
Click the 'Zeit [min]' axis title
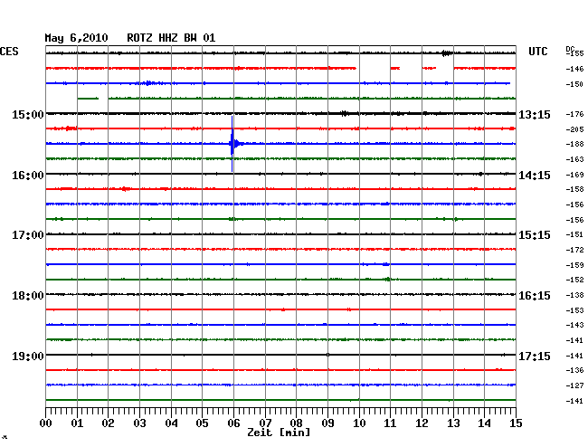tap(279, 433)
